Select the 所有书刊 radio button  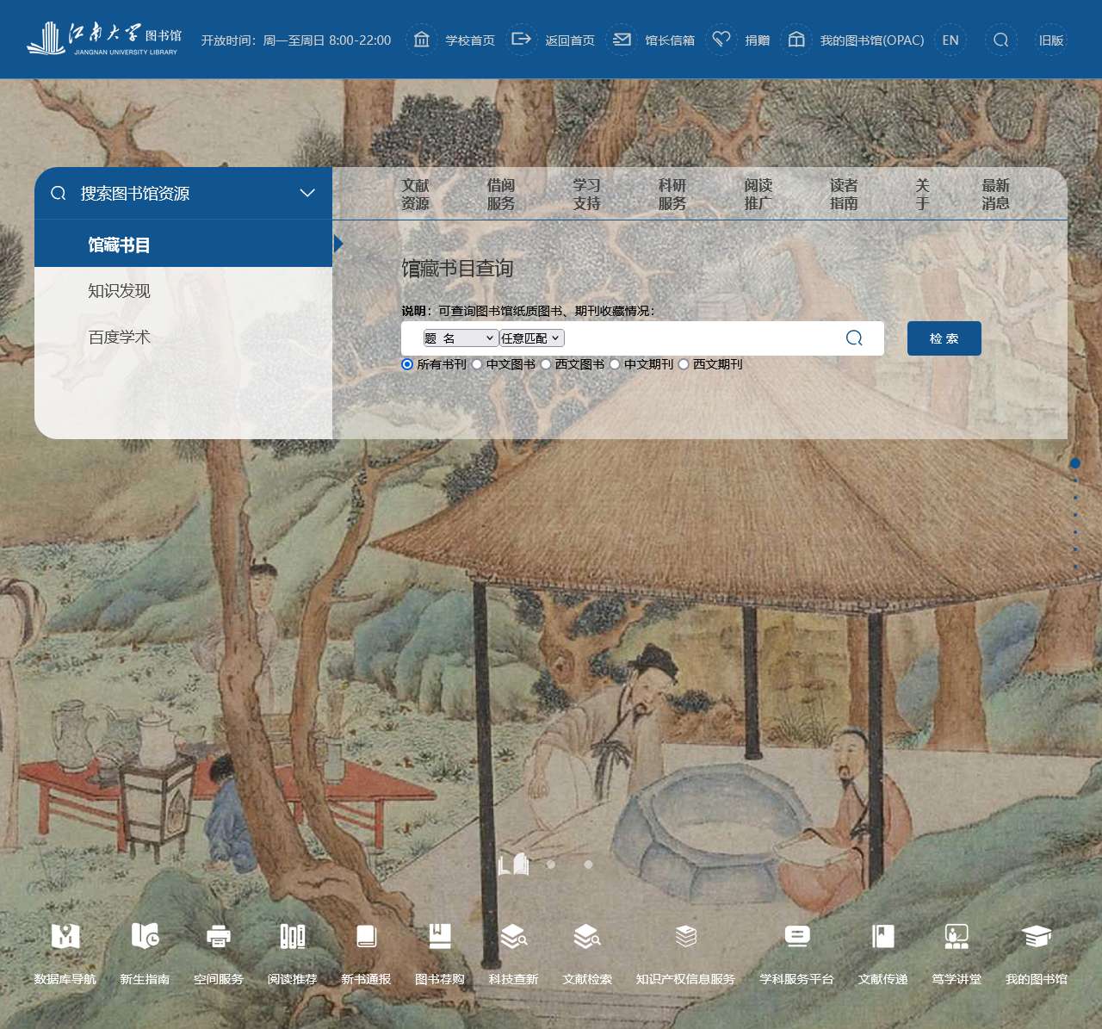pos(407,364)
